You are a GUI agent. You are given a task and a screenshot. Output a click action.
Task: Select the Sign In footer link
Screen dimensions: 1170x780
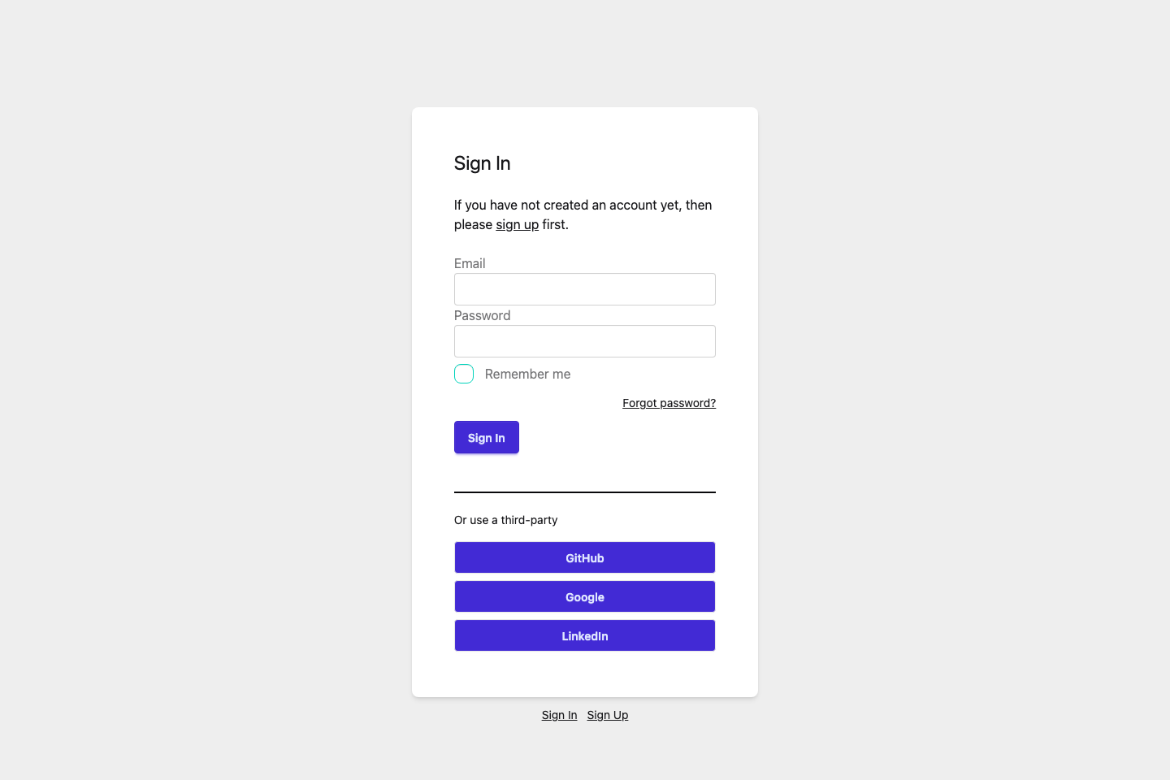(559, 715)
